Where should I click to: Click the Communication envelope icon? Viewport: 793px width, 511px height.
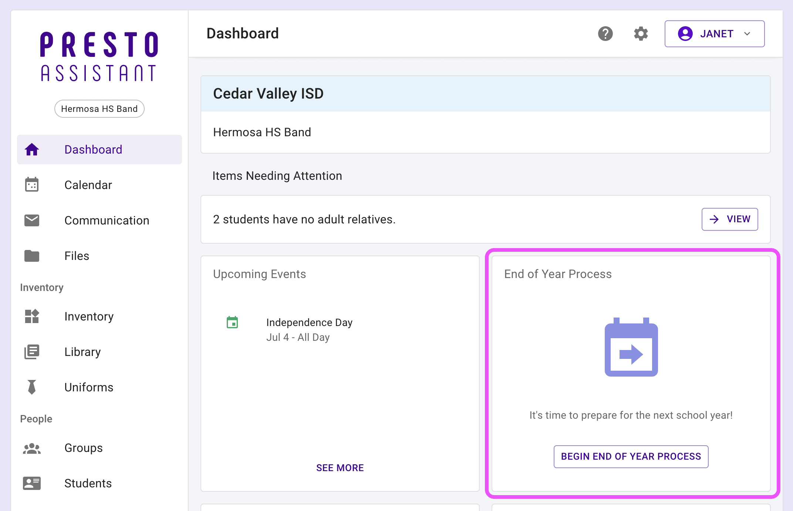[x=32, y=220]
